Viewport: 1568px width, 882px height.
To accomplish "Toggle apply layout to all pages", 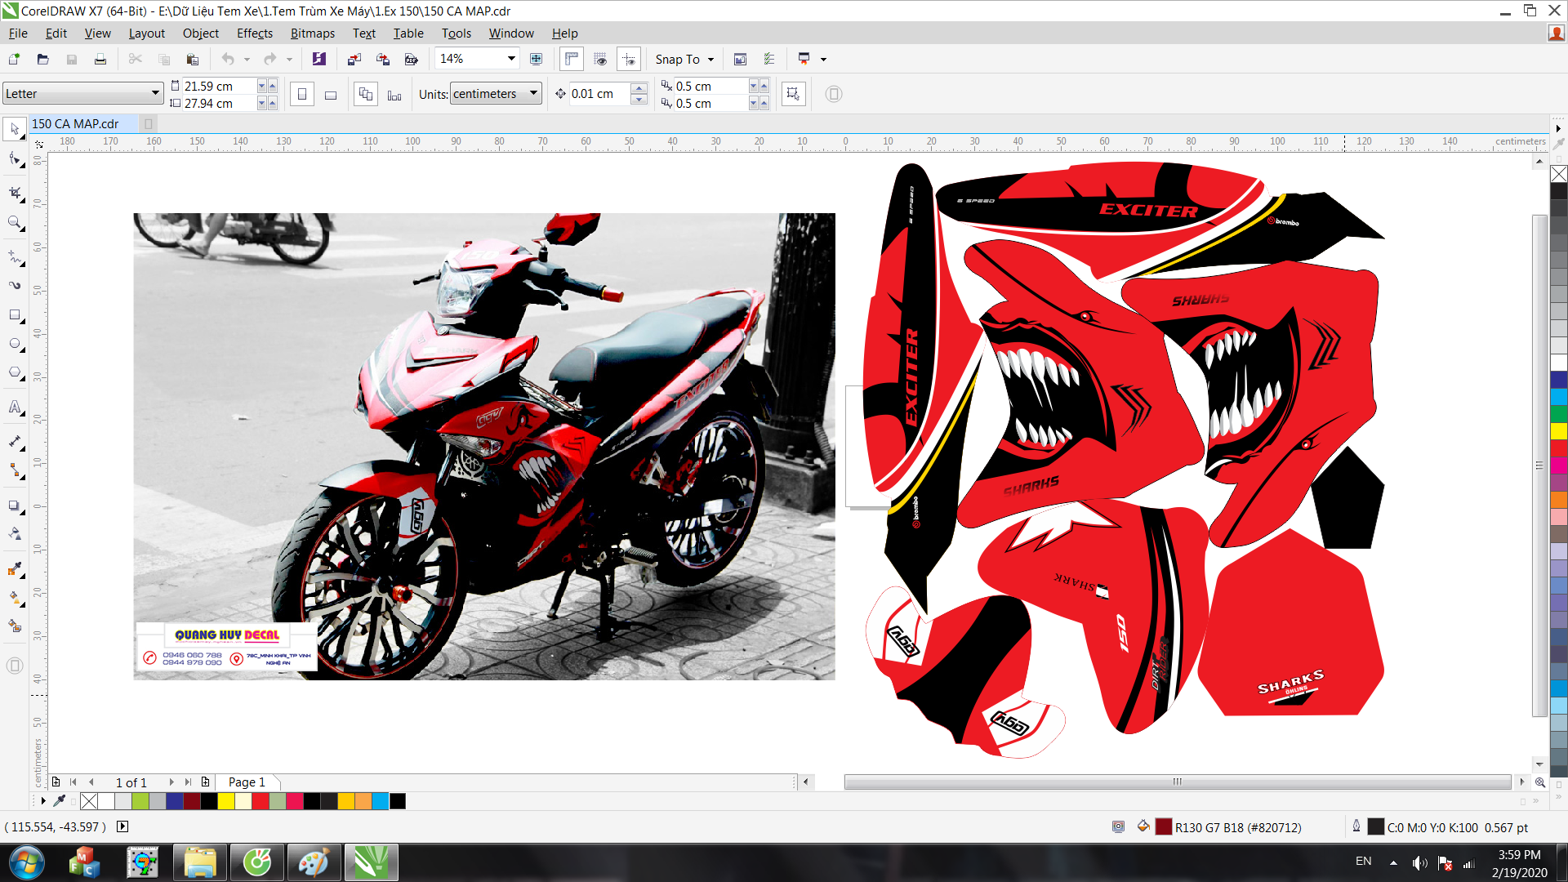I will 366,94.
